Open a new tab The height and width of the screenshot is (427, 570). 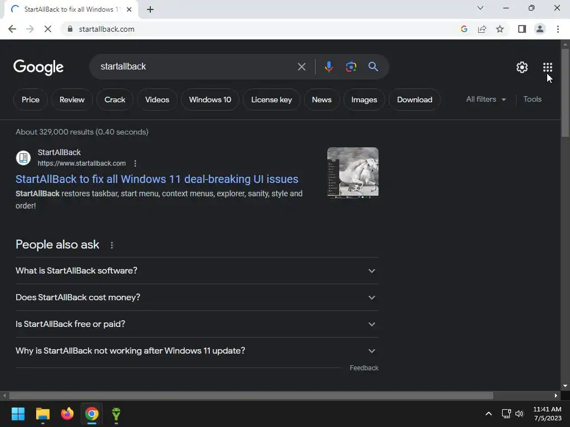150,9
